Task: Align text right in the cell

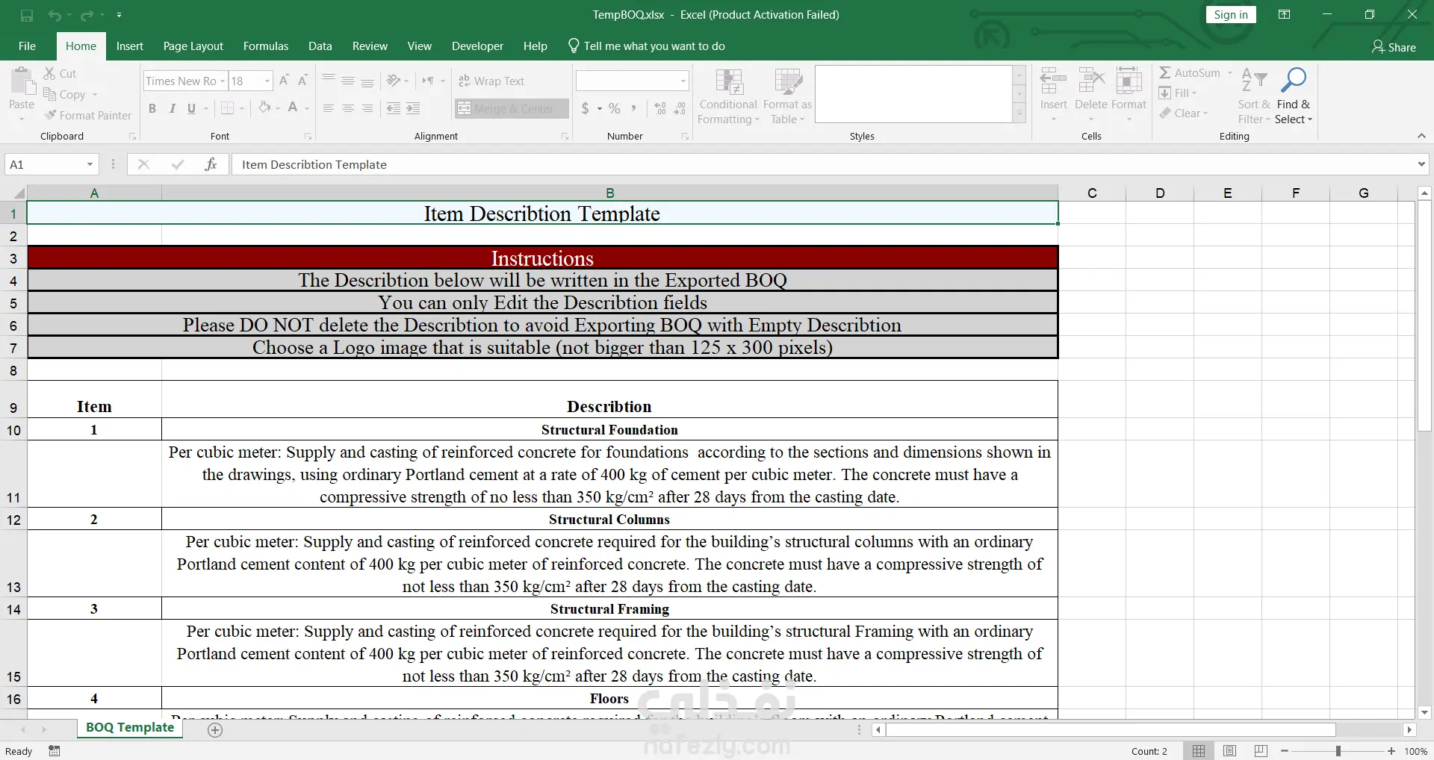Action: (367, 108)
